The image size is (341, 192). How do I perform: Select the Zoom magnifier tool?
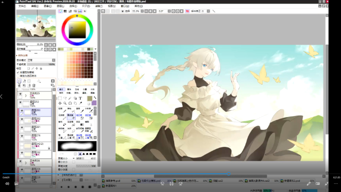65,103
